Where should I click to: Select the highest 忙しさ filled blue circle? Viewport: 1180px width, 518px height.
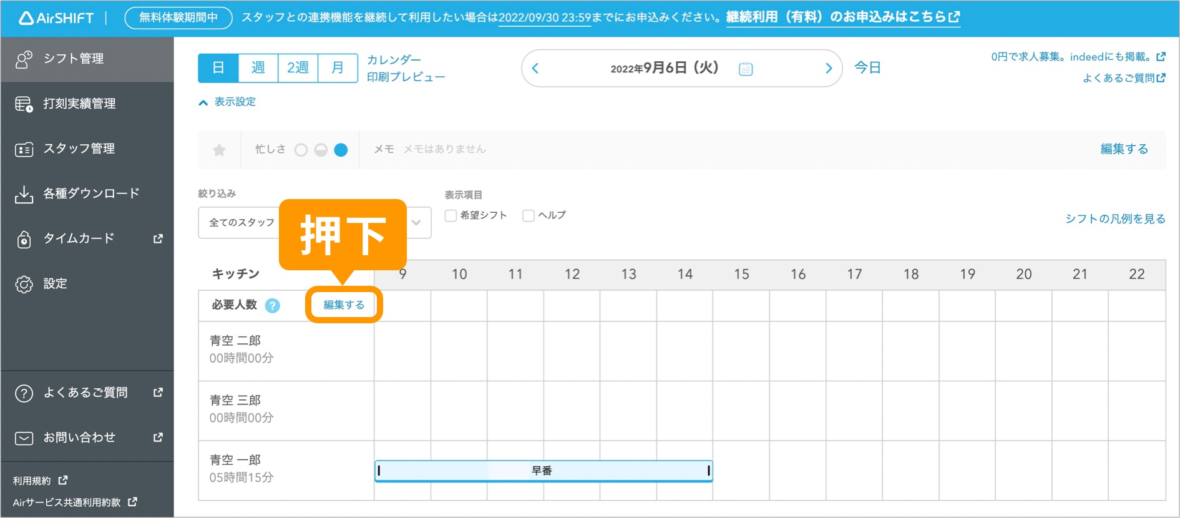pos(341,150)
